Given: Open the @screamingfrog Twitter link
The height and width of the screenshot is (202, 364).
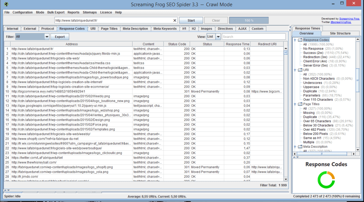Looking at the screenshot, I should tap(341, 22).
